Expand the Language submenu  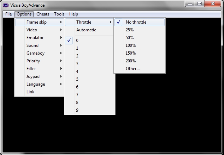pyautogui.click(x=36, y=84)
